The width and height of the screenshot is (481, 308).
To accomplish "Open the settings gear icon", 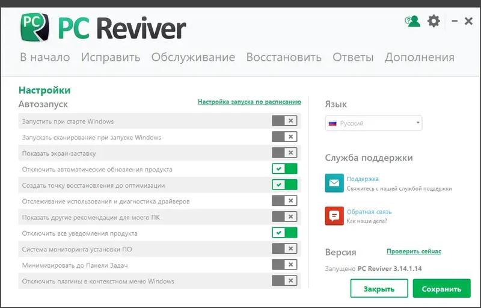I will pos(434,21).
